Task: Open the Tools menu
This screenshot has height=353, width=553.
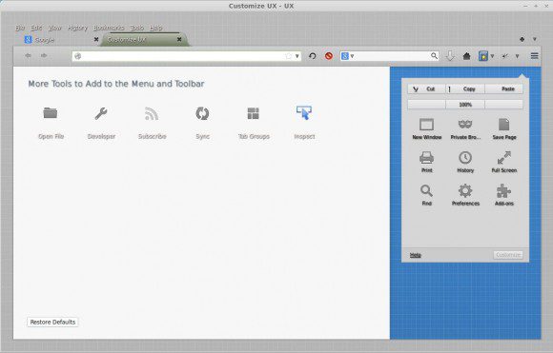Action: pos(137,28)
